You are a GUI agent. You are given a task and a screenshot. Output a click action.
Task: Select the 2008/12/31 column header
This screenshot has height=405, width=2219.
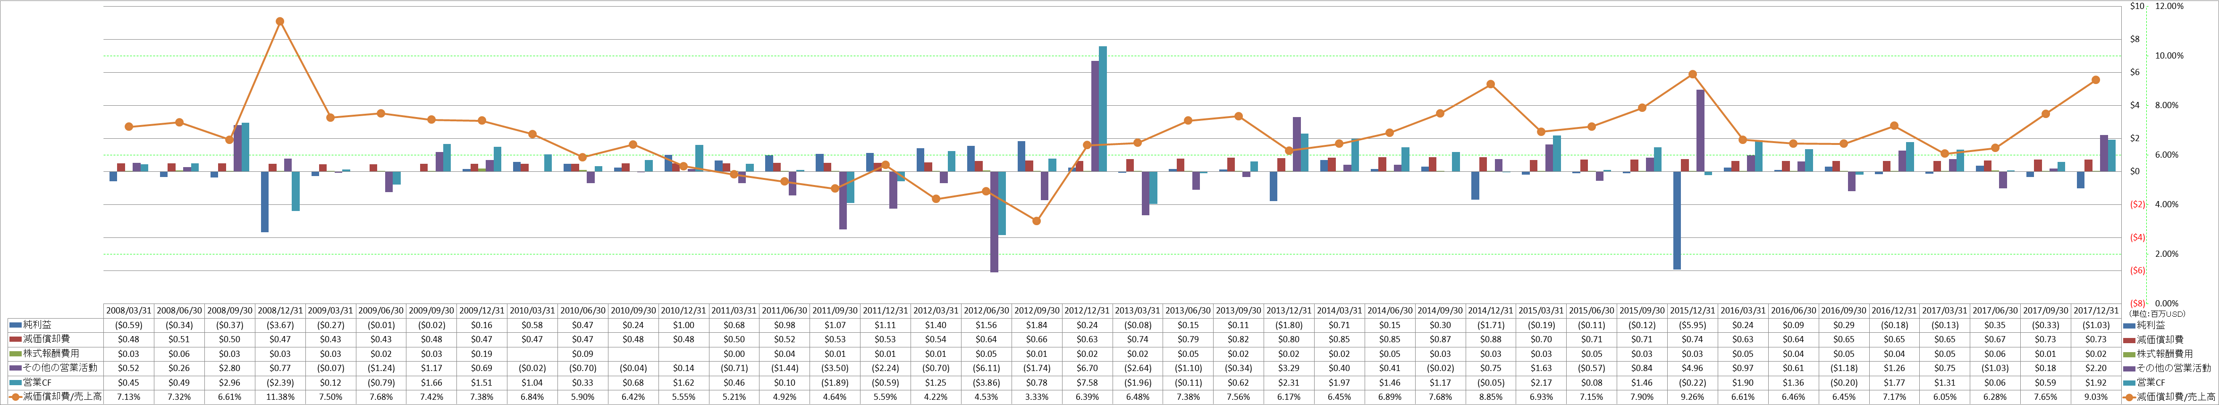coord(280,310)
